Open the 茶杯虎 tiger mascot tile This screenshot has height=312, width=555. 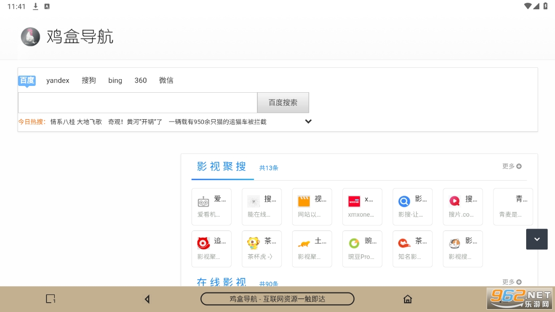(x=261, y=249)
